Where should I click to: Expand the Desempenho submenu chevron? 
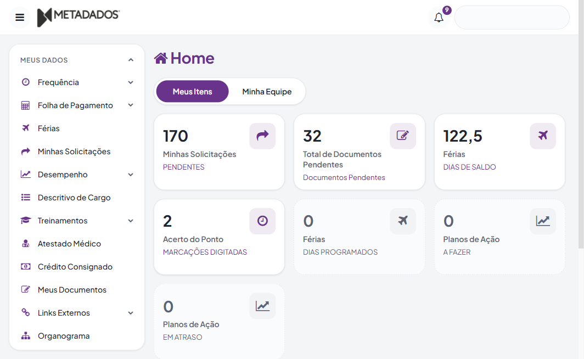click(131, 175)
